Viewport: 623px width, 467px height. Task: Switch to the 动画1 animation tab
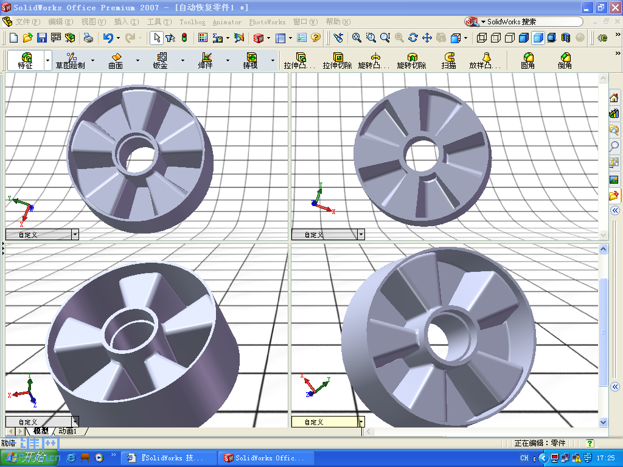[x=68, y=431]
